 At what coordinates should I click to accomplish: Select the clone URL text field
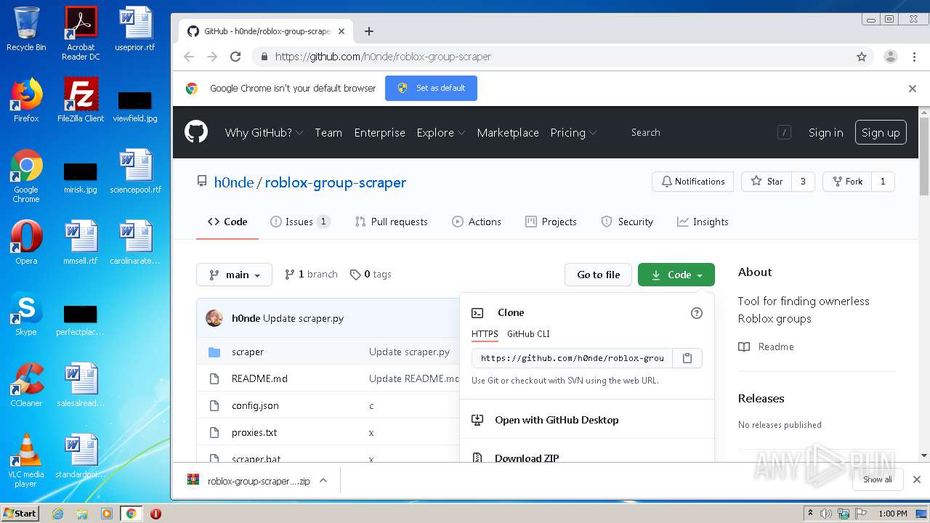tap(573, 357)
